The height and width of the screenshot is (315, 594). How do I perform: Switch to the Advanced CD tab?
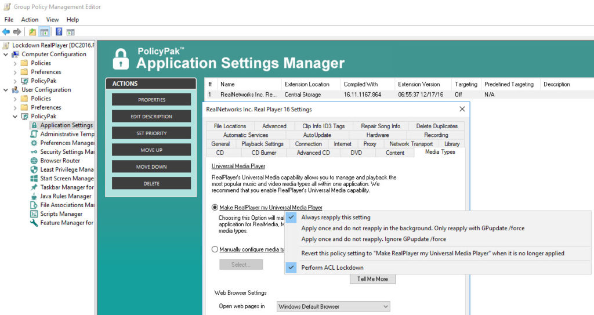(313, 153)
